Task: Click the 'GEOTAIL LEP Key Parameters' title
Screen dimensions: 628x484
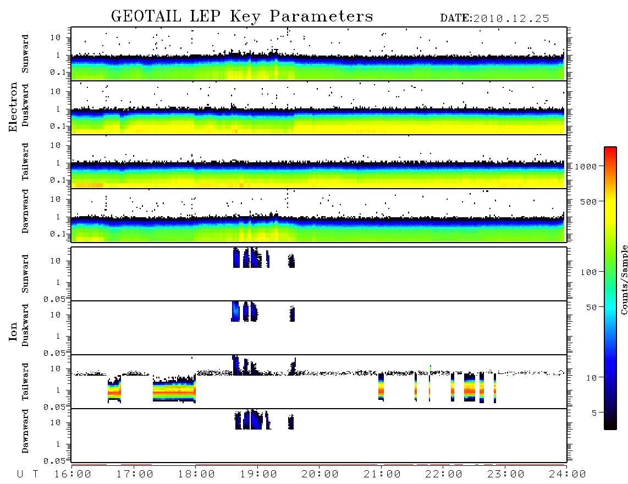Action: pyautogui.click(x=242, y=16)
